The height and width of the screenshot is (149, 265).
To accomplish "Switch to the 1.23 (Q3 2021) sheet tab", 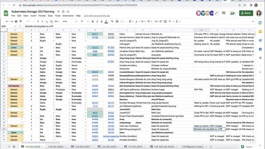I will 82,147.
